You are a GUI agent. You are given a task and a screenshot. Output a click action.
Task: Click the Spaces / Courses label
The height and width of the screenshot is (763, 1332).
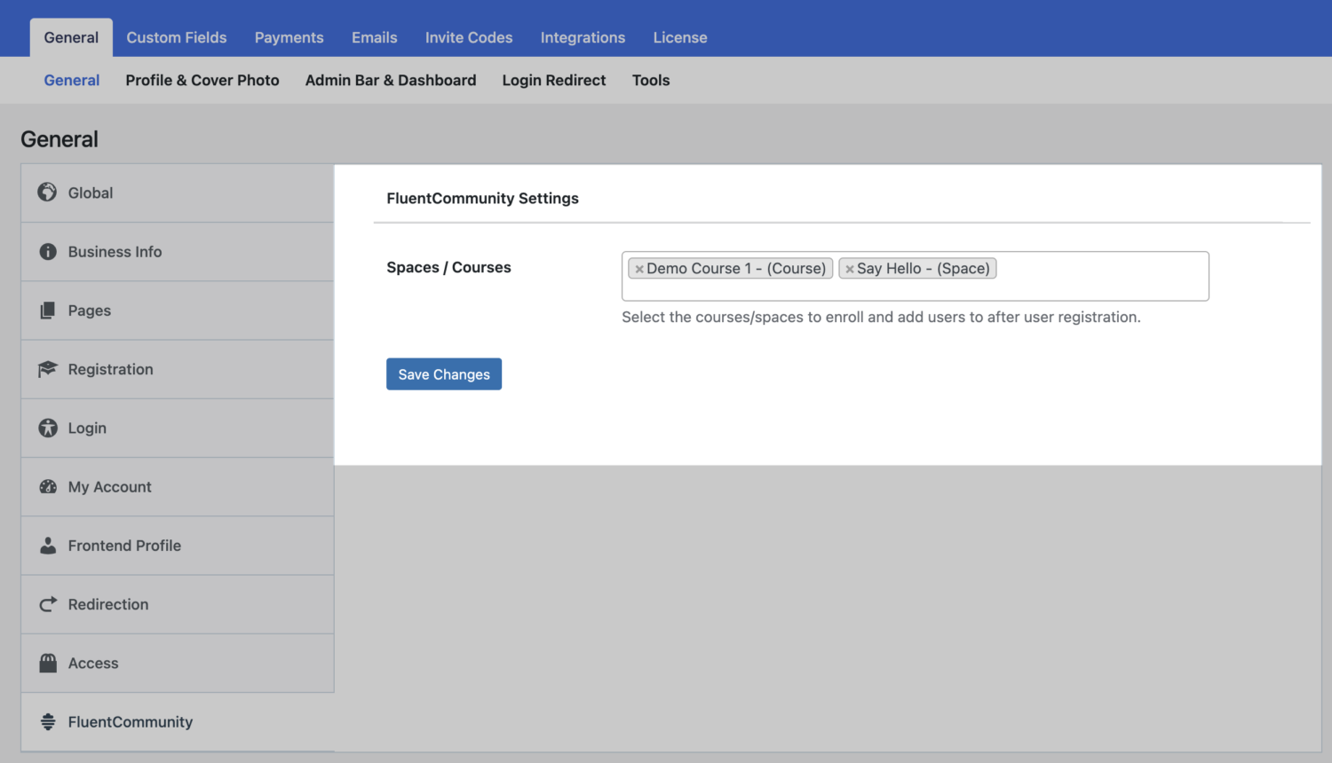pyautogui.click(x=448, y=267)
